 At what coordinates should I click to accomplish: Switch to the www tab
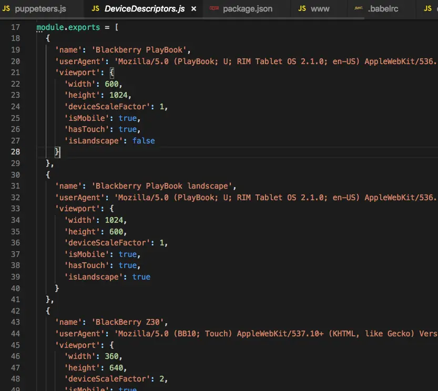(320, 8)
